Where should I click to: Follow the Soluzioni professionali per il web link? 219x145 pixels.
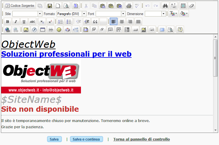66,54
